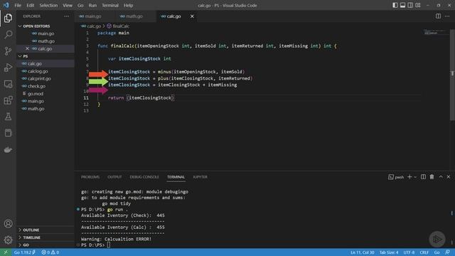Open the Source Control view icon
The height and width of the screenshot is (256, 455).
[x=8, y=51]
